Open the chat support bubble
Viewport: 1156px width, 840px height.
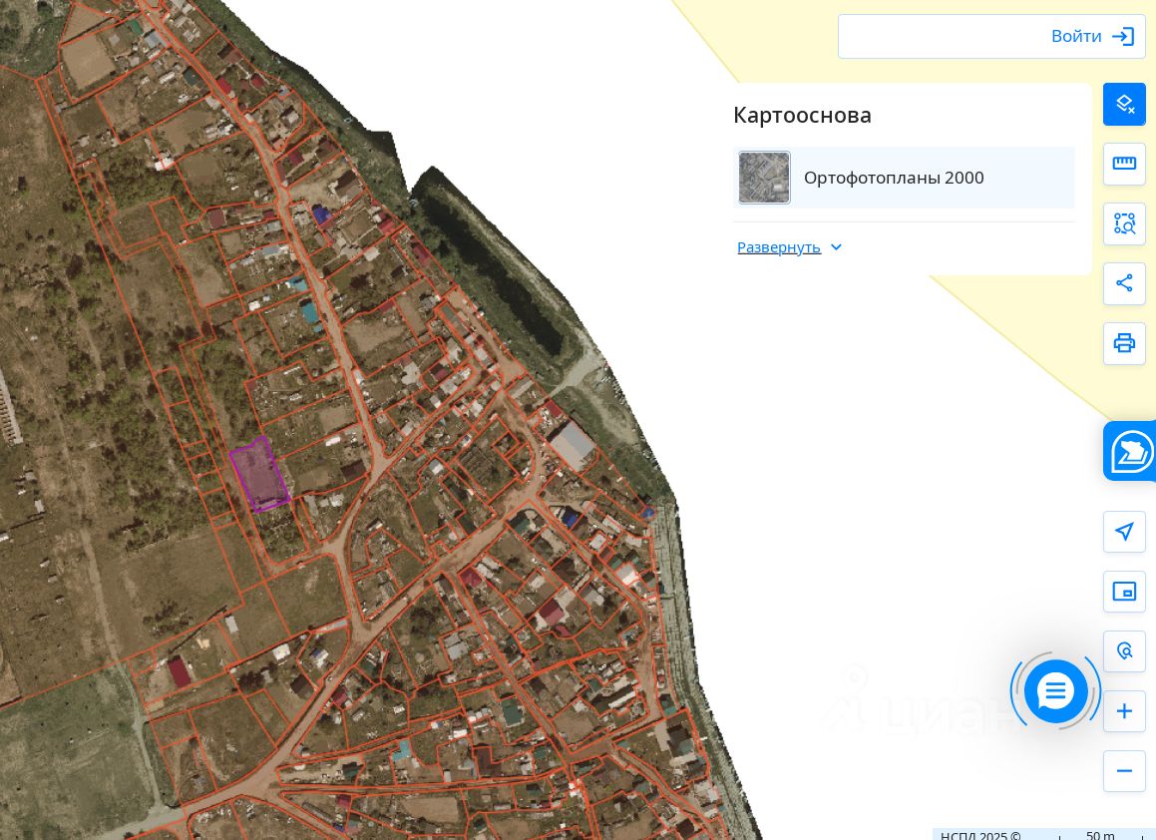click(1055, 691)
